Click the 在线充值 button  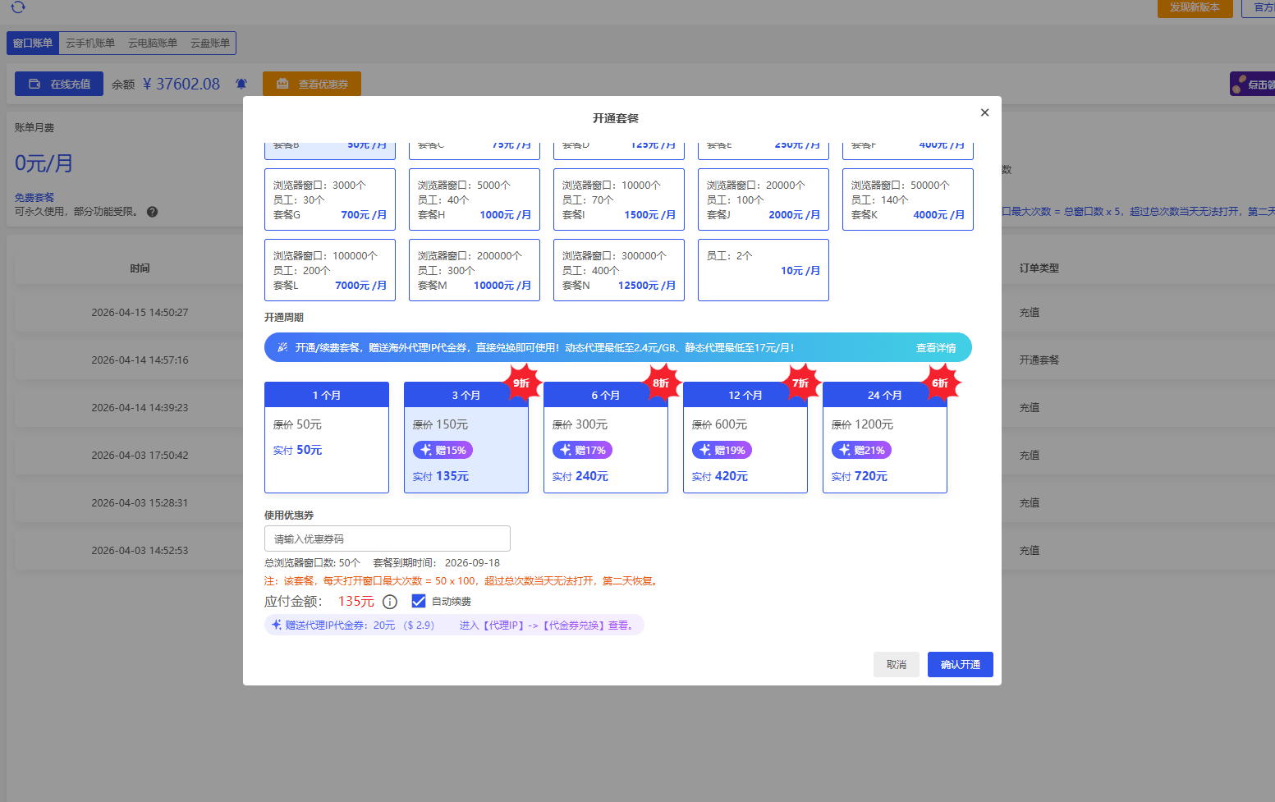(59, 84)
